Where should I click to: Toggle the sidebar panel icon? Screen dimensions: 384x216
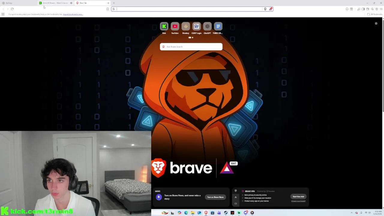pos(363,9)
